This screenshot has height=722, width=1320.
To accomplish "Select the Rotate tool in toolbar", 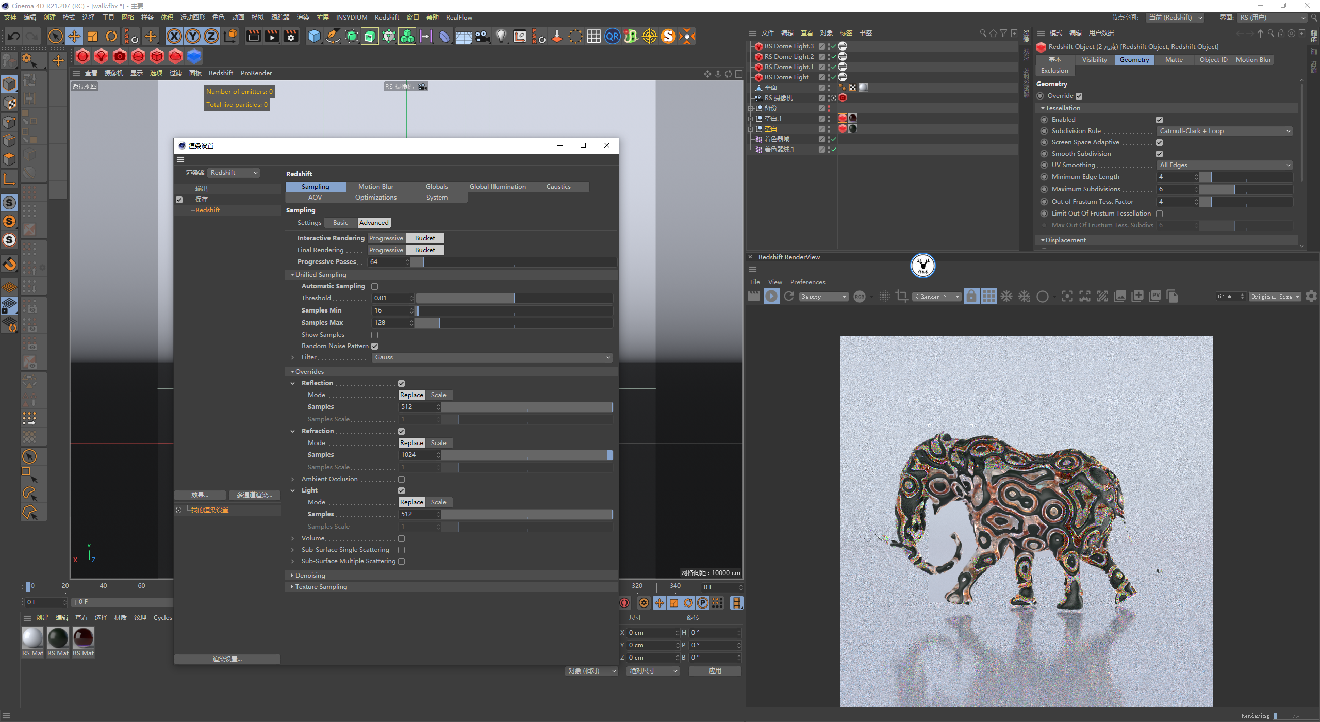I will [111, 36].
